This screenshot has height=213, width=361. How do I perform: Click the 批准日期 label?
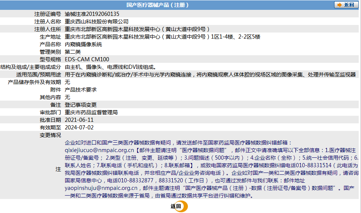coord(50,120)
